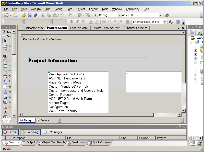This screenshot has width=204, height=152.
Task: Open the Any CPU platform dropdown
Action: click(x=160, y=15)
